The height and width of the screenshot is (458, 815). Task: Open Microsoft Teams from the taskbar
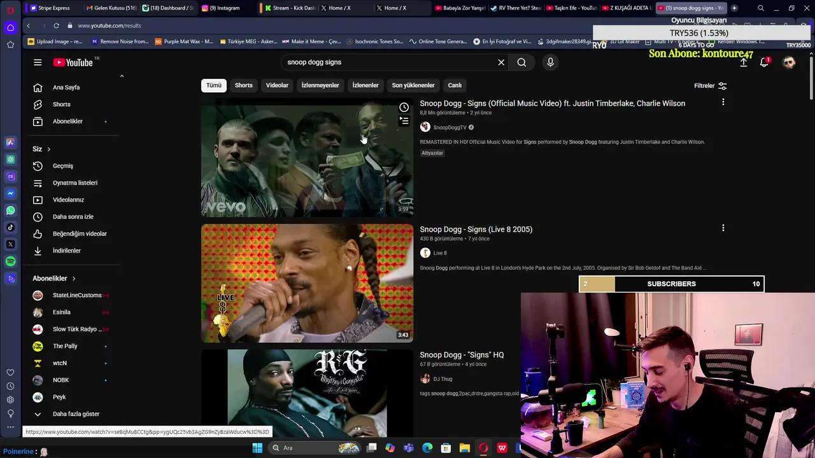point(409,448)
